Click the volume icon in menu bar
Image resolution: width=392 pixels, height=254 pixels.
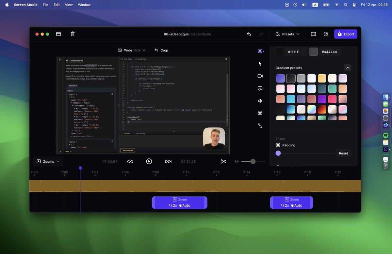tap(304, 5)
